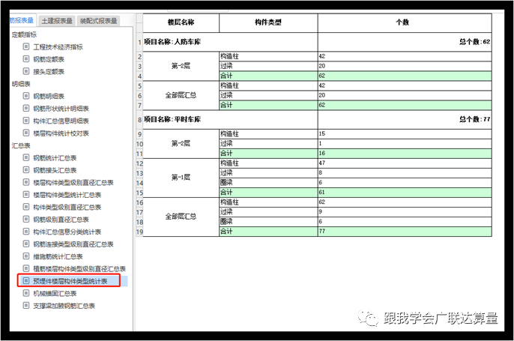The width and height of the screenshot is (514, 341).
Task: Switch to the 装配式报表量 tab
Action: coord(98,21)
